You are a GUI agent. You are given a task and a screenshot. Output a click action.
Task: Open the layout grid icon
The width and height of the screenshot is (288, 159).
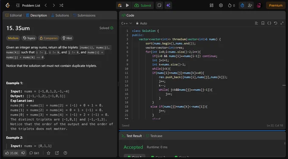pyautogui.click(x=212, y=5)
